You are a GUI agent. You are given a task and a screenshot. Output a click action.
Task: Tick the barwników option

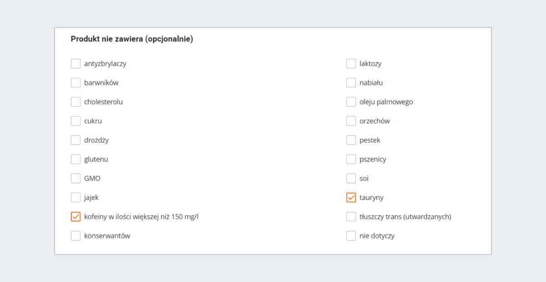(x=76, y=83)
